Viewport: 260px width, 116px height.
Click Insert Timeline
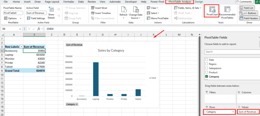coord(101,13)
